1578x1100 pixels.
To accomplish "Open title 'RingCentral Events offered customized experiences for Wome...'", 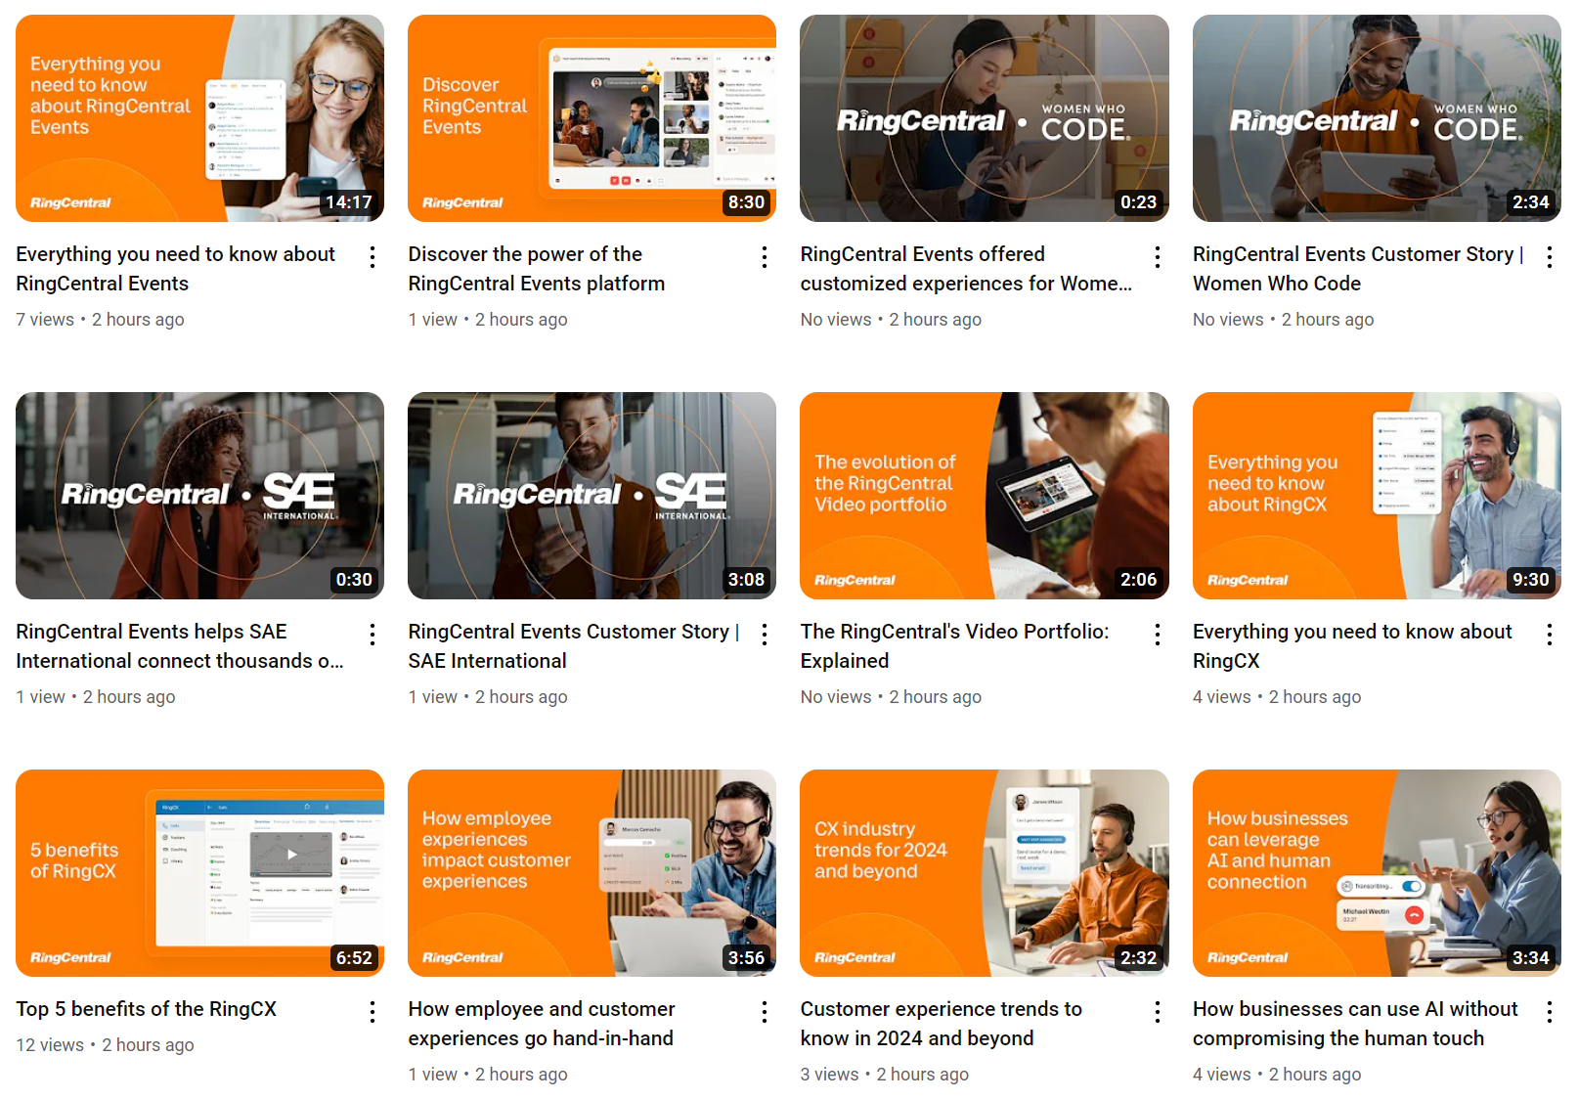I will [966, 269].
